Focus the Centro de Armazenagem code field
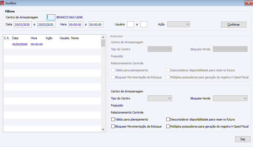The width and height of the screenshot is (253, 147). 51,17
